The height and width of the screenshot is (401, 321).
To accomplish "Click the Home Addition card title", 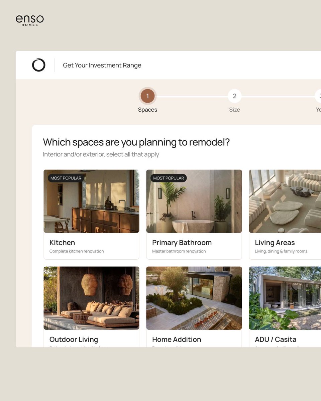I will [177, 340].
